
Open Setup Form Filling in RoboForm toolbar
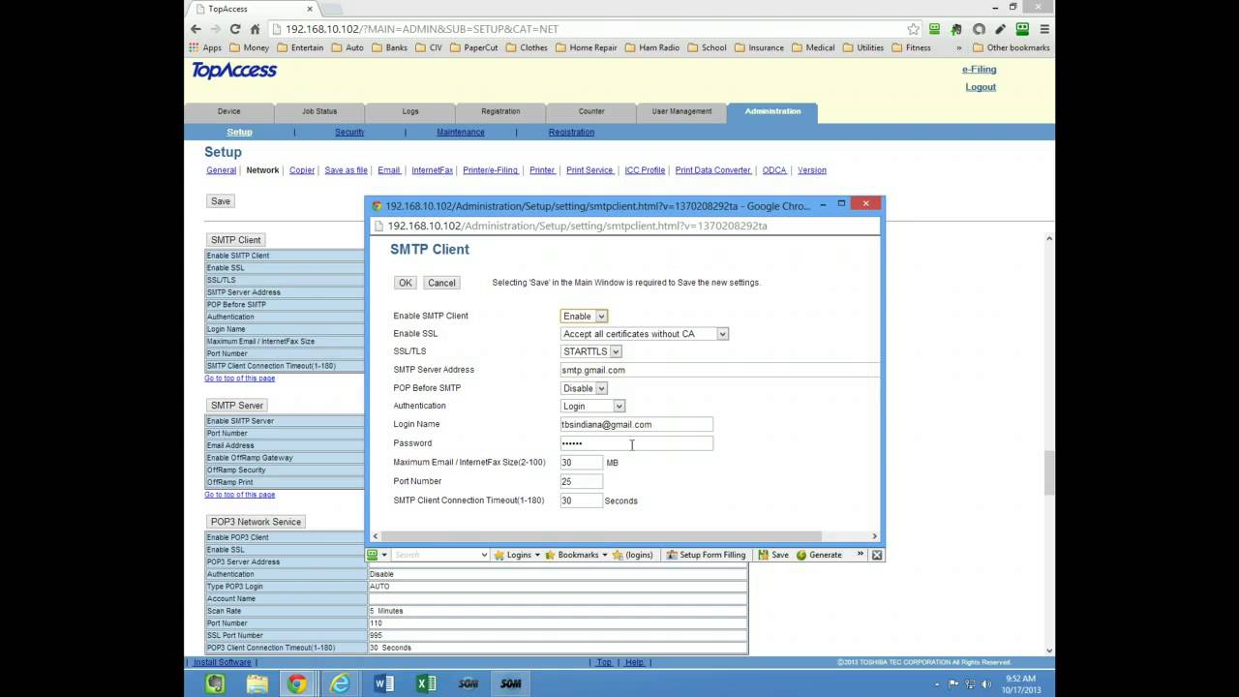point(706,555)
